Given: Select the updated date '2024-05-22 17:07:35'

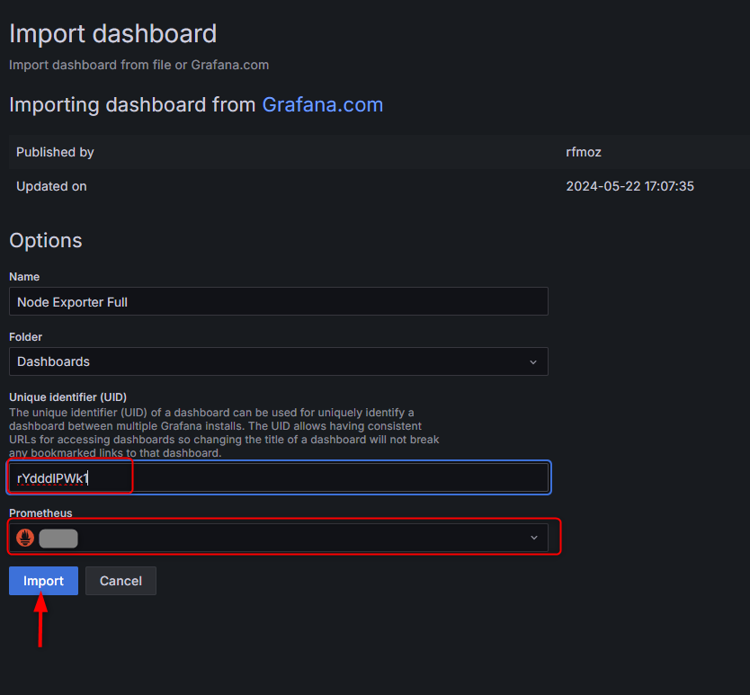Looking at the screenshot, I should [x=629, y=186].
